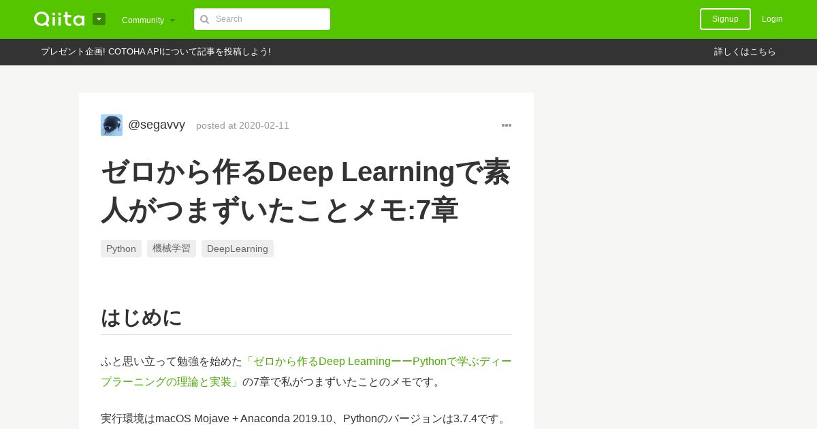The width and height of the screenshot is (817, 429).
Task: Click the posted at 2020-02-11 date text
Action: click(242, 125)
